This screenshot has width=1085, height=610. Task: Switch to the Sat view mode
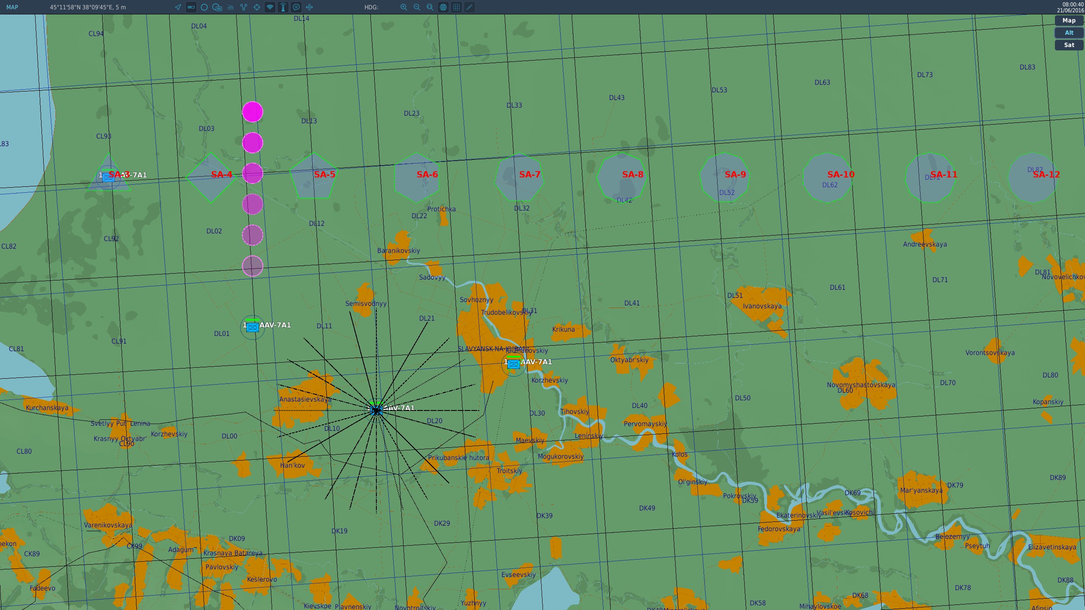pyautogui.click(x=1069, y=45)
